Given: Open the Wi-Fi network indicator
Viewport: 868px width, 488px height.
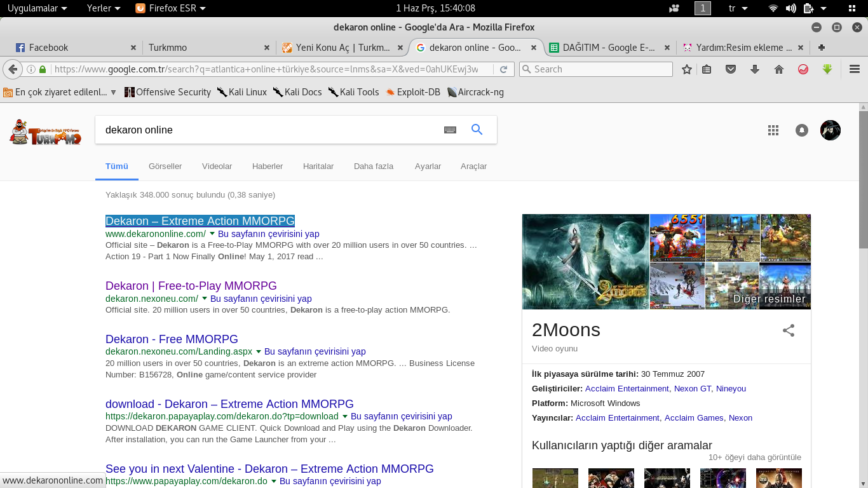Looking at the screenshot, I should click(x=773, y=8).
